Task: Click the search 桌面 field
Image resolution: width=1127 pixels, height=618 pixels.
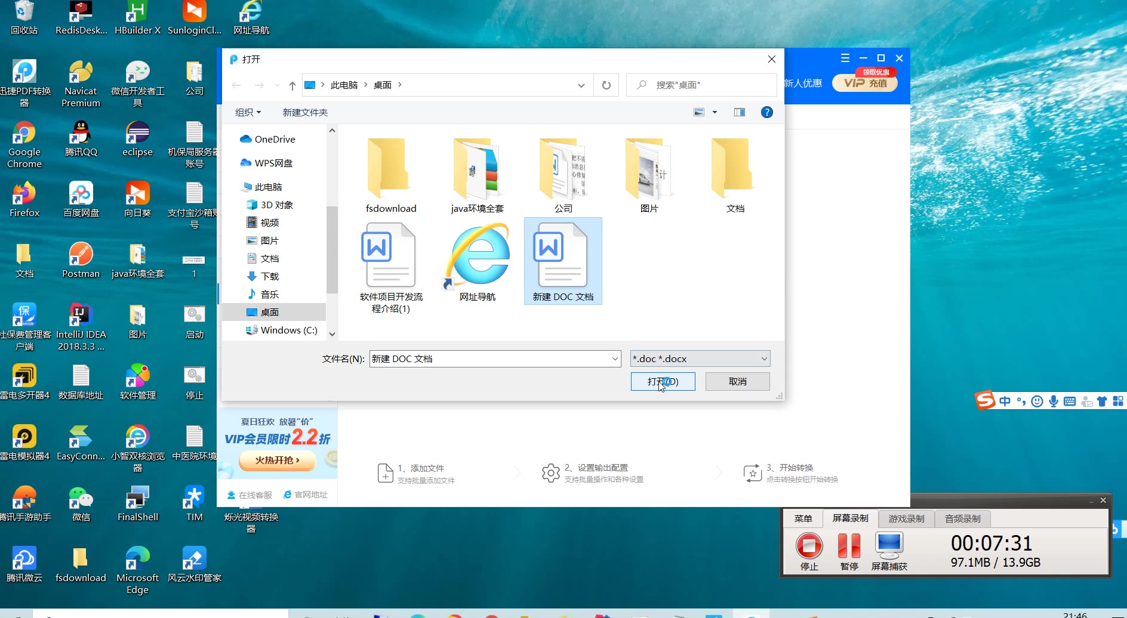Action: (701, 85)
